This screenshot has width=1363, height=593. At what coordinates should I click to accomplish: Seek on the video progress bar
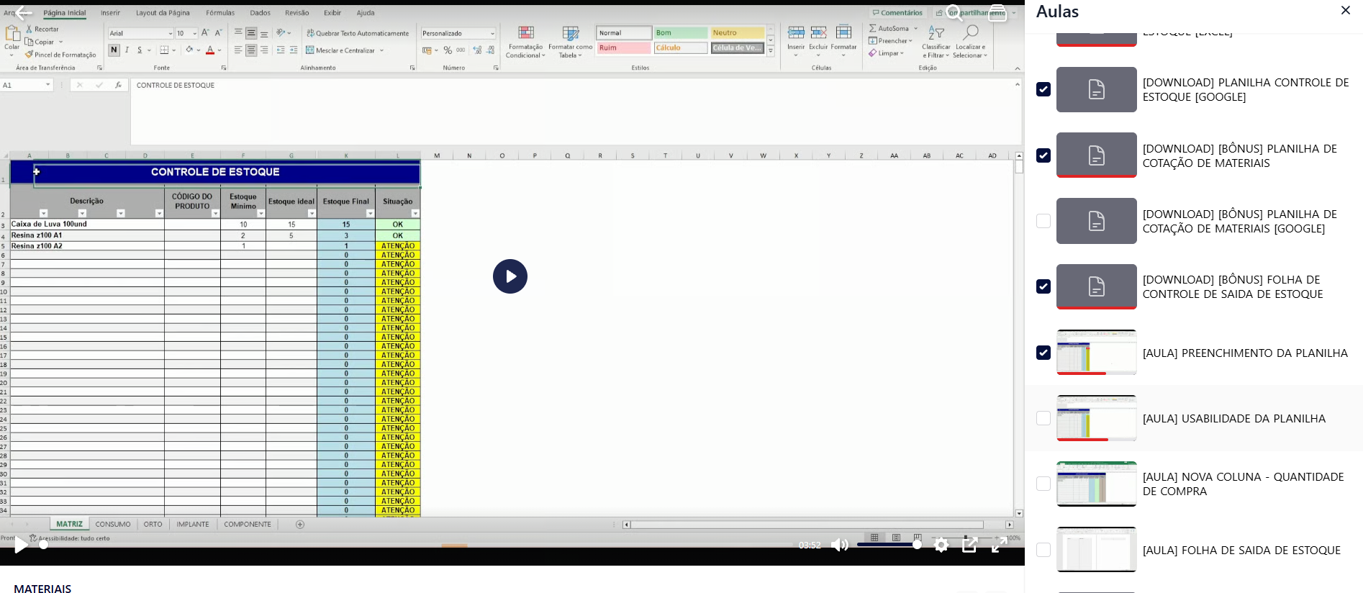coord(417,545)
